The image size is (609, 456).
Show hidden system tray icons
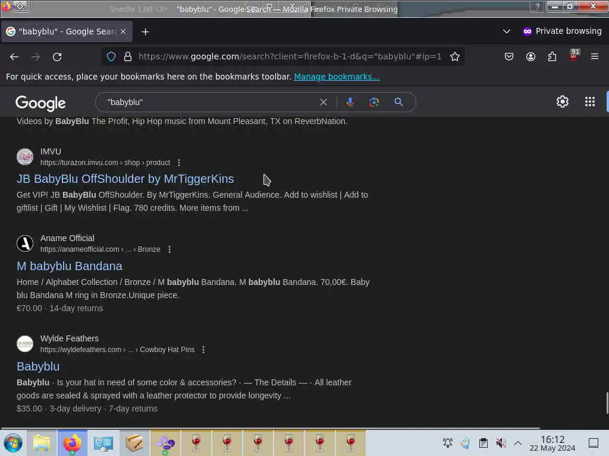point(518,443)
